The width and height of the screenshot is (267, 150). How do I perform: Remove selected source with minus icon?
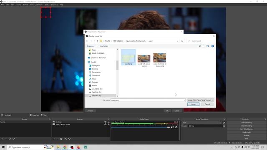click(58, 139)
